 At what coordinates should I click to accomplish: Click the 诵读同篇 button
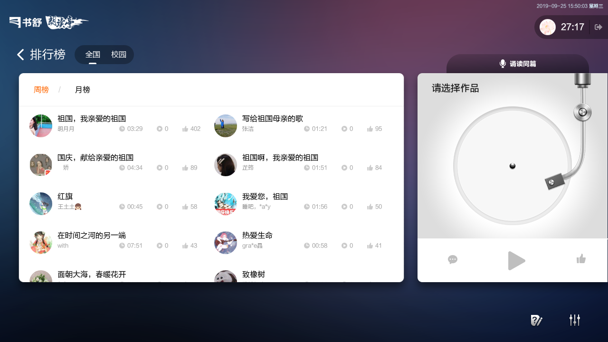point(518,64)
